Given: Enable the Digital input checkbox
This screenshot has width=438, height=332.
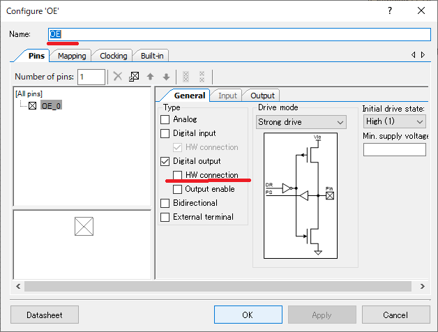Looking at the screenshot, I should click(x=165, y=133).
